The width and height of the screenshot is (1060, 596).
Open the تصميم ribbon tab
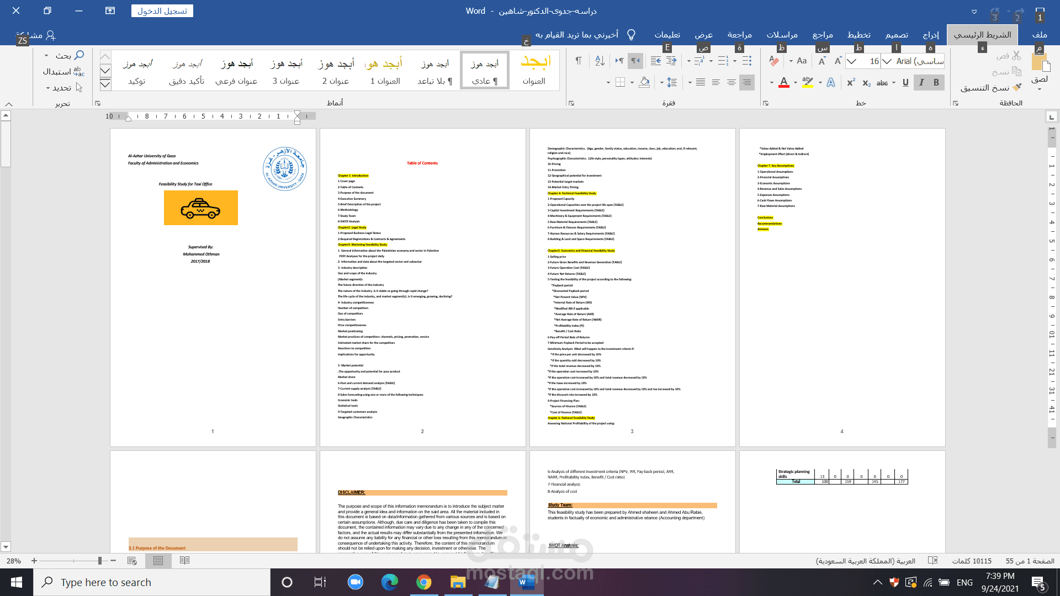(897, 35)
